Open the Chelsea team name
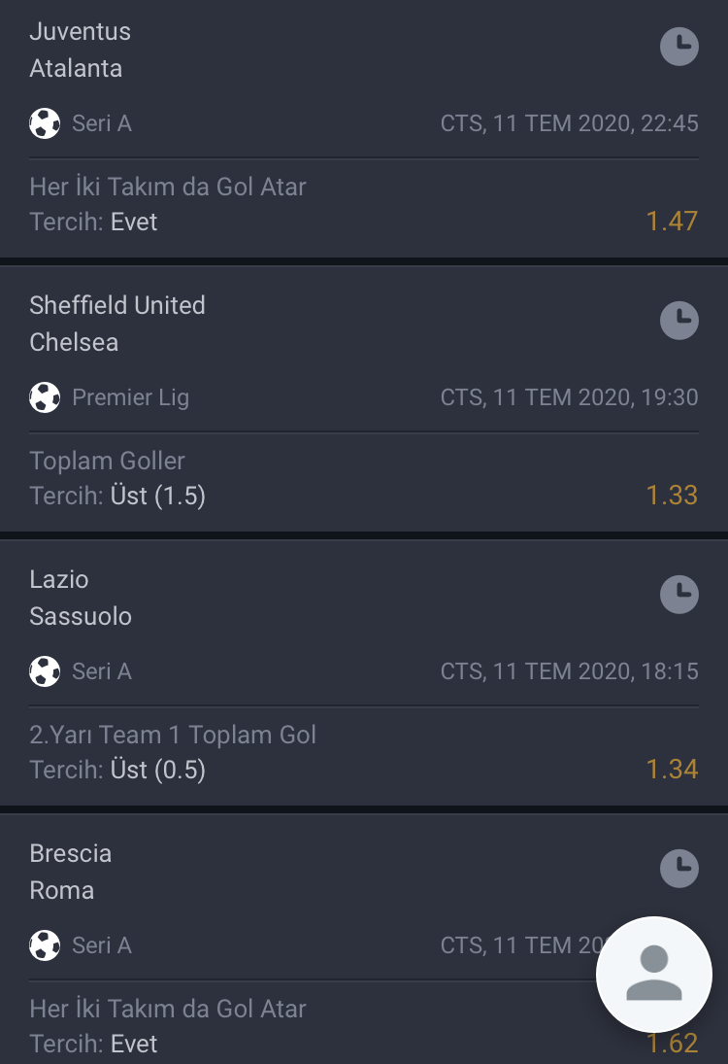 point(74,343)
